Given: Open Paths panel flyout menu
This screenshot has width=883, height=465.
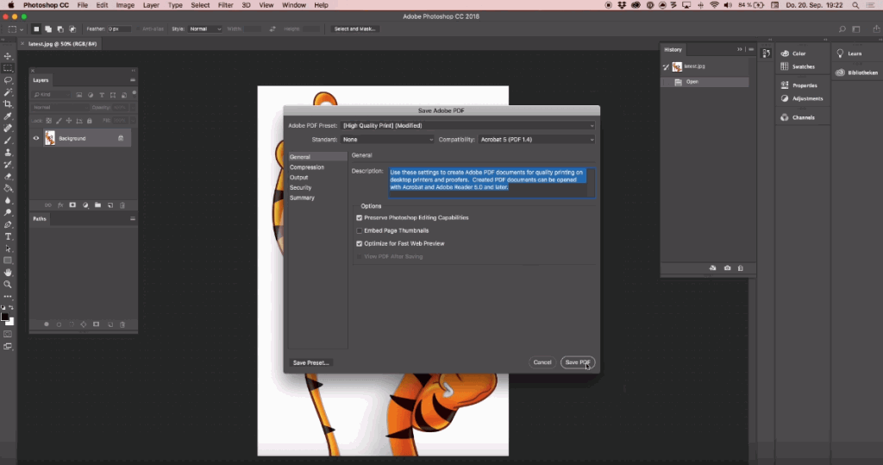Looking at the screenshot, I should pos(132,218).
